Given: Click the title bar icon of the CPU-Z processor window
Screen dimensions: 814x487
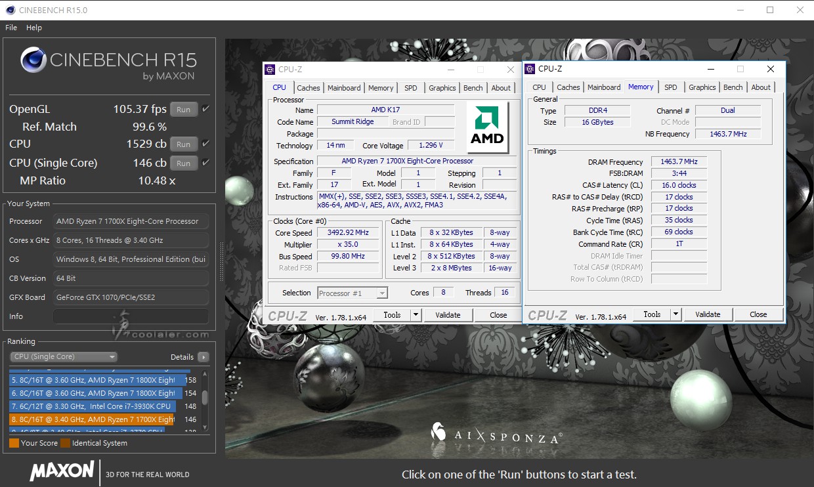Looking at the screenshot, I should pos(269,69).
